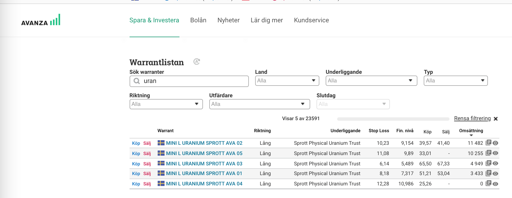Click Köp for MINI L URANIUM SPROTT AVA 03

[x=136, y=164]
